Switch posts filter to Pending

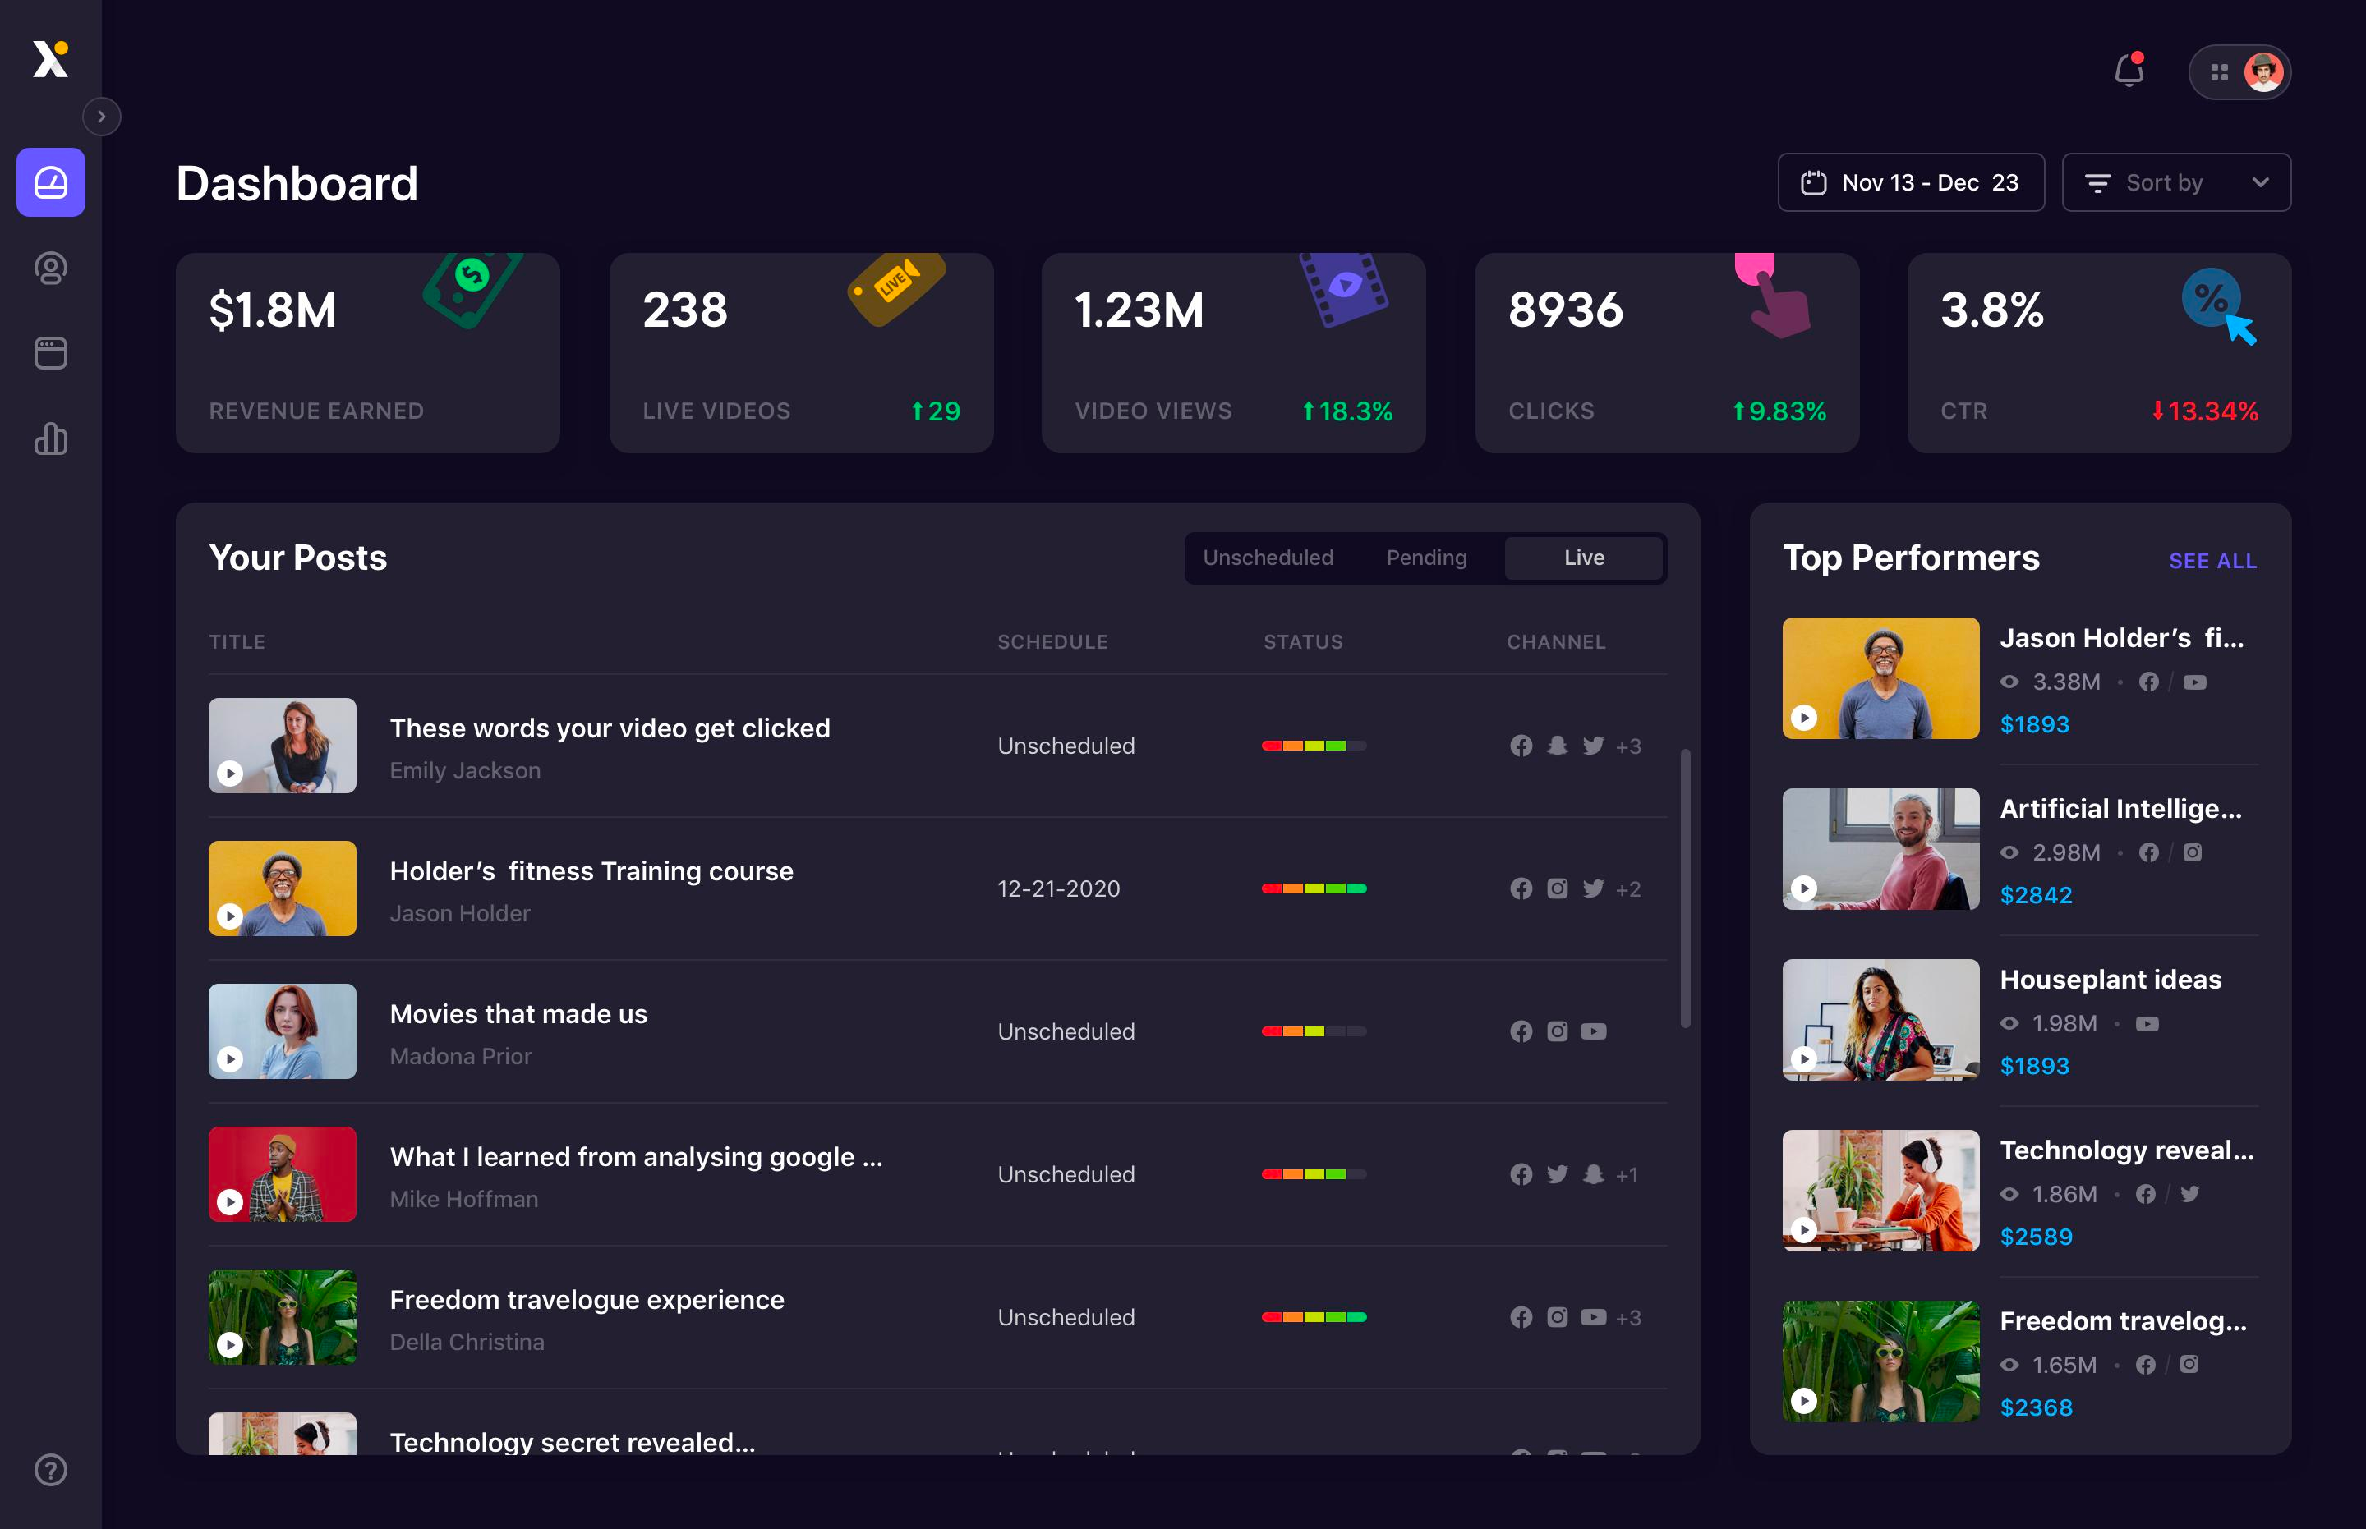pyautogui.click(x=1426, y=558)
